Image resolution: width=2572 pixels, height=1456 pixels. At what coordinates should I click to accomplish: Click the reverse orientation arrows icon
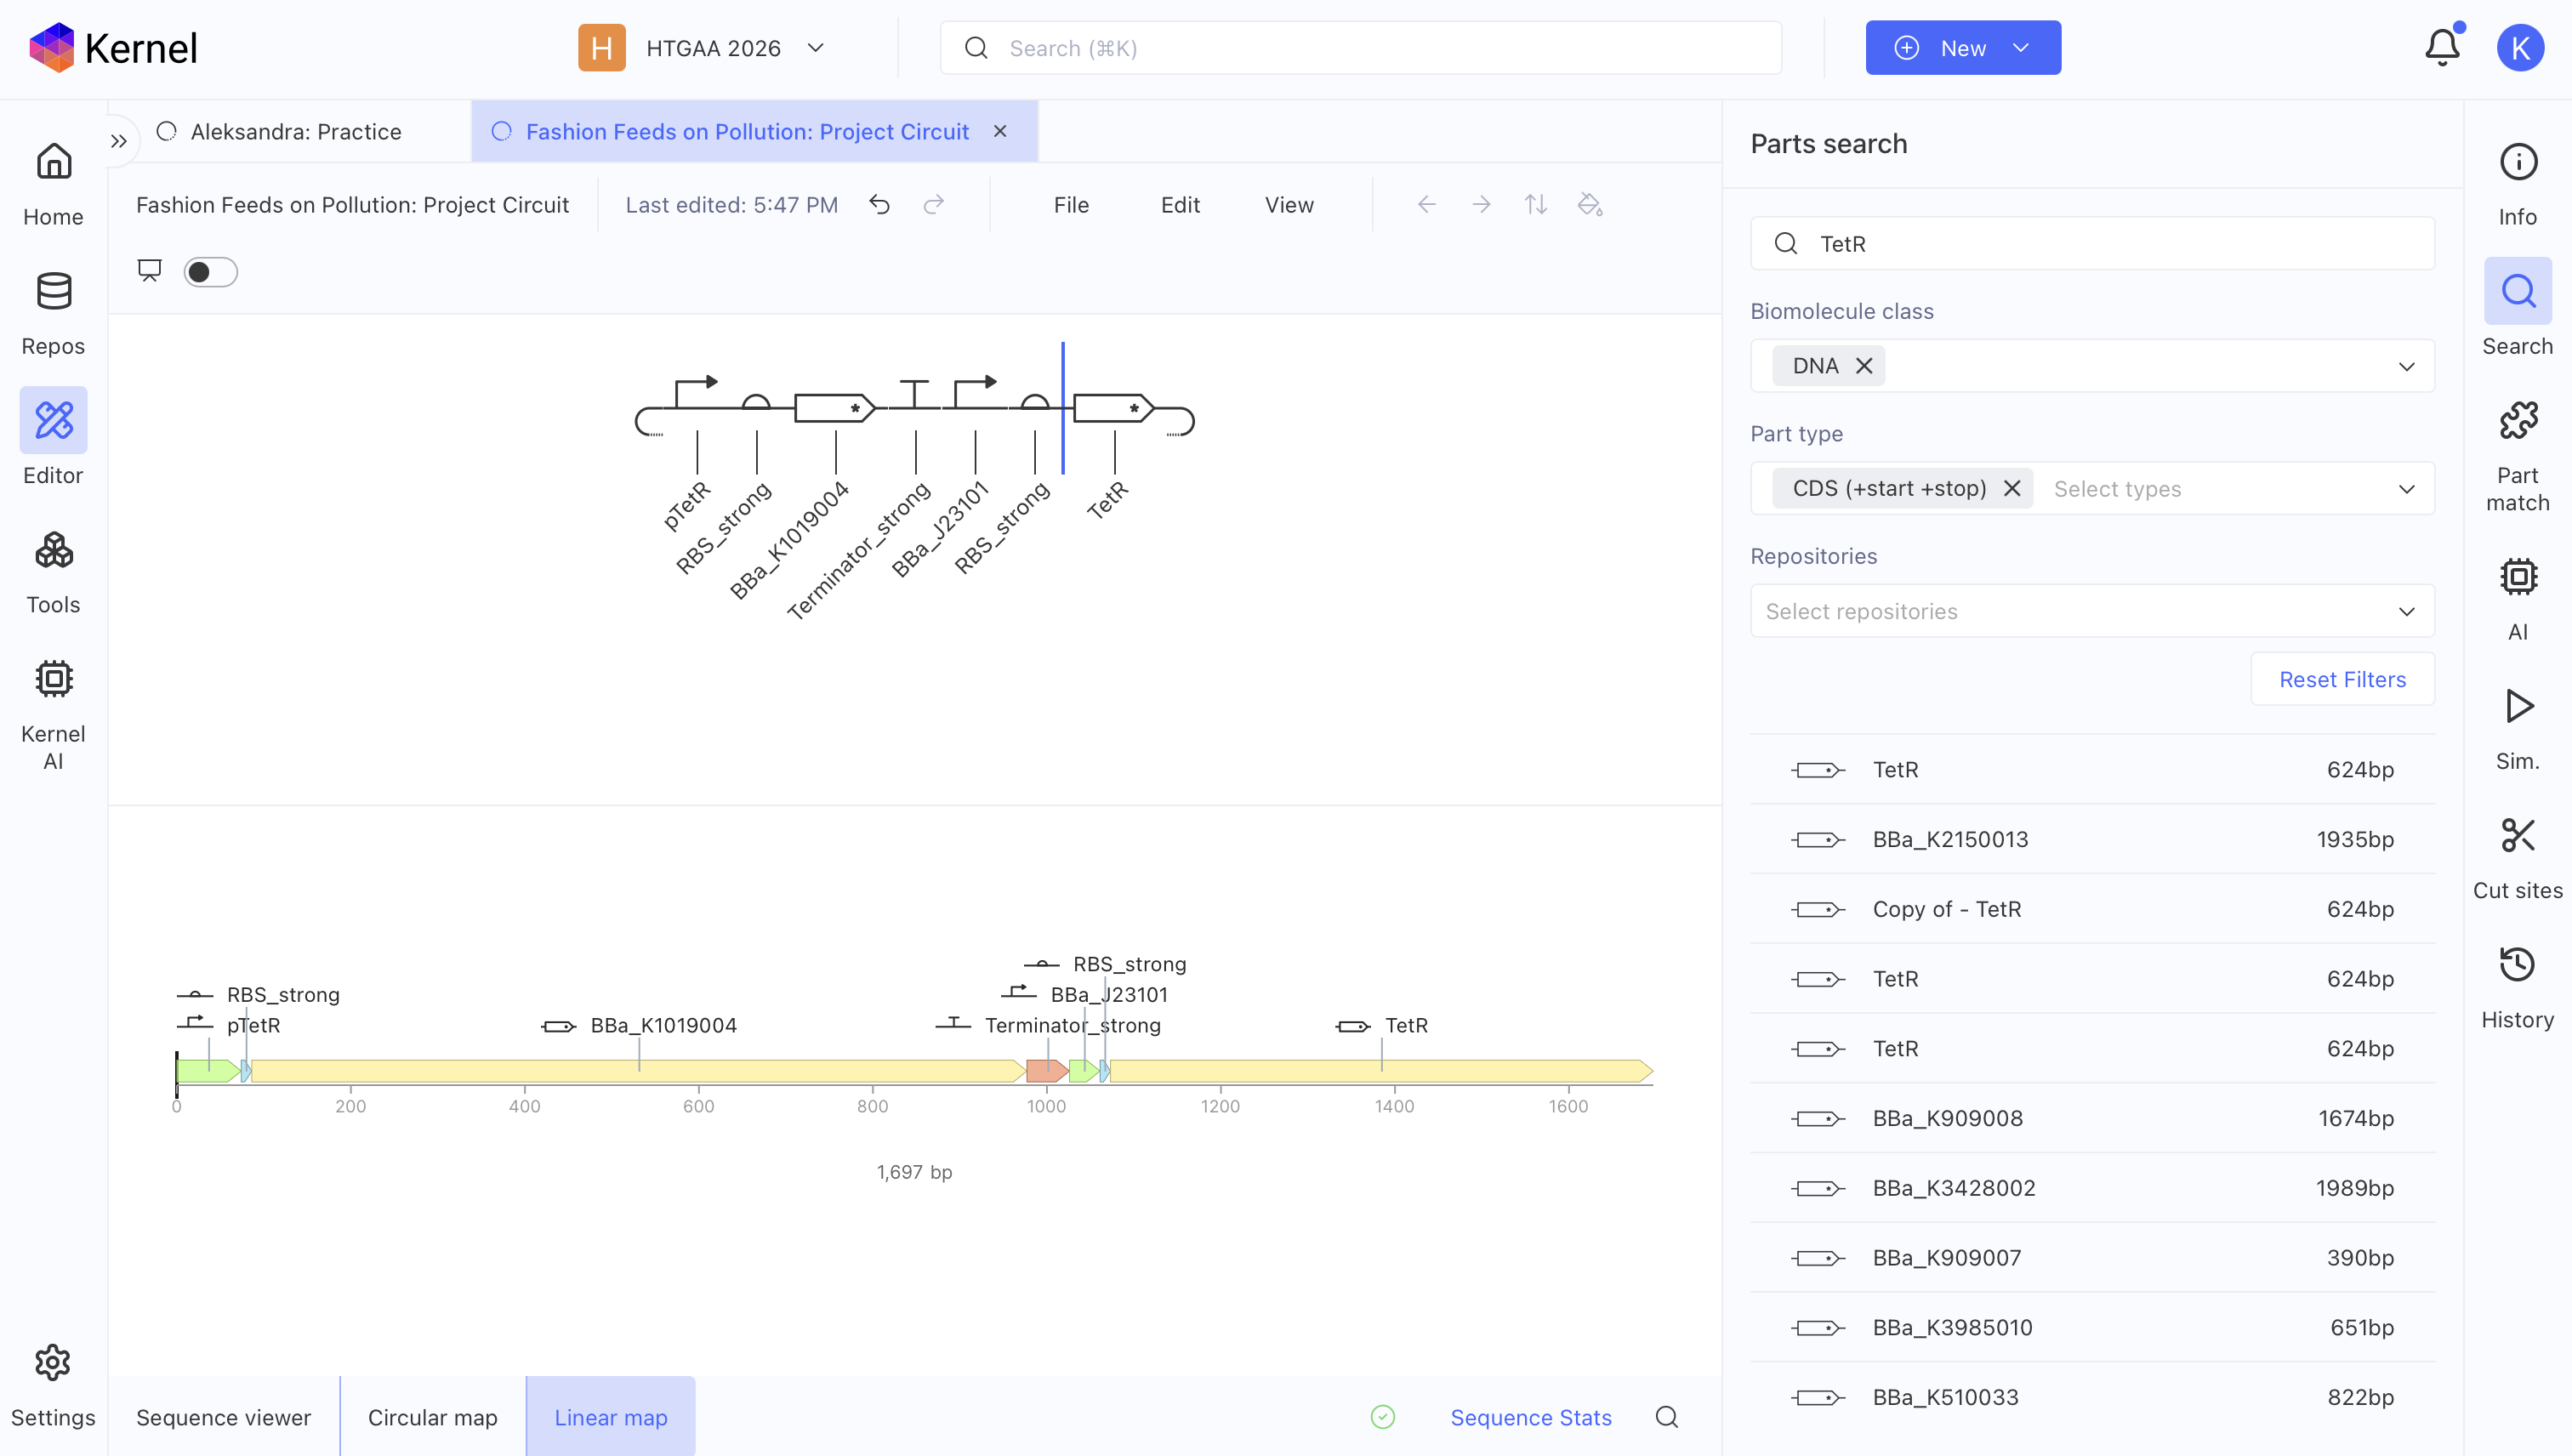[x=1536, y=205]
